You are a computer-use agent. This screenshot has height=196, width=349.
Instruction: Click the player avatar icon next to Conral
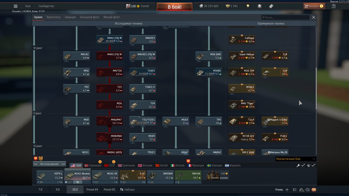(x=128, y=6)
